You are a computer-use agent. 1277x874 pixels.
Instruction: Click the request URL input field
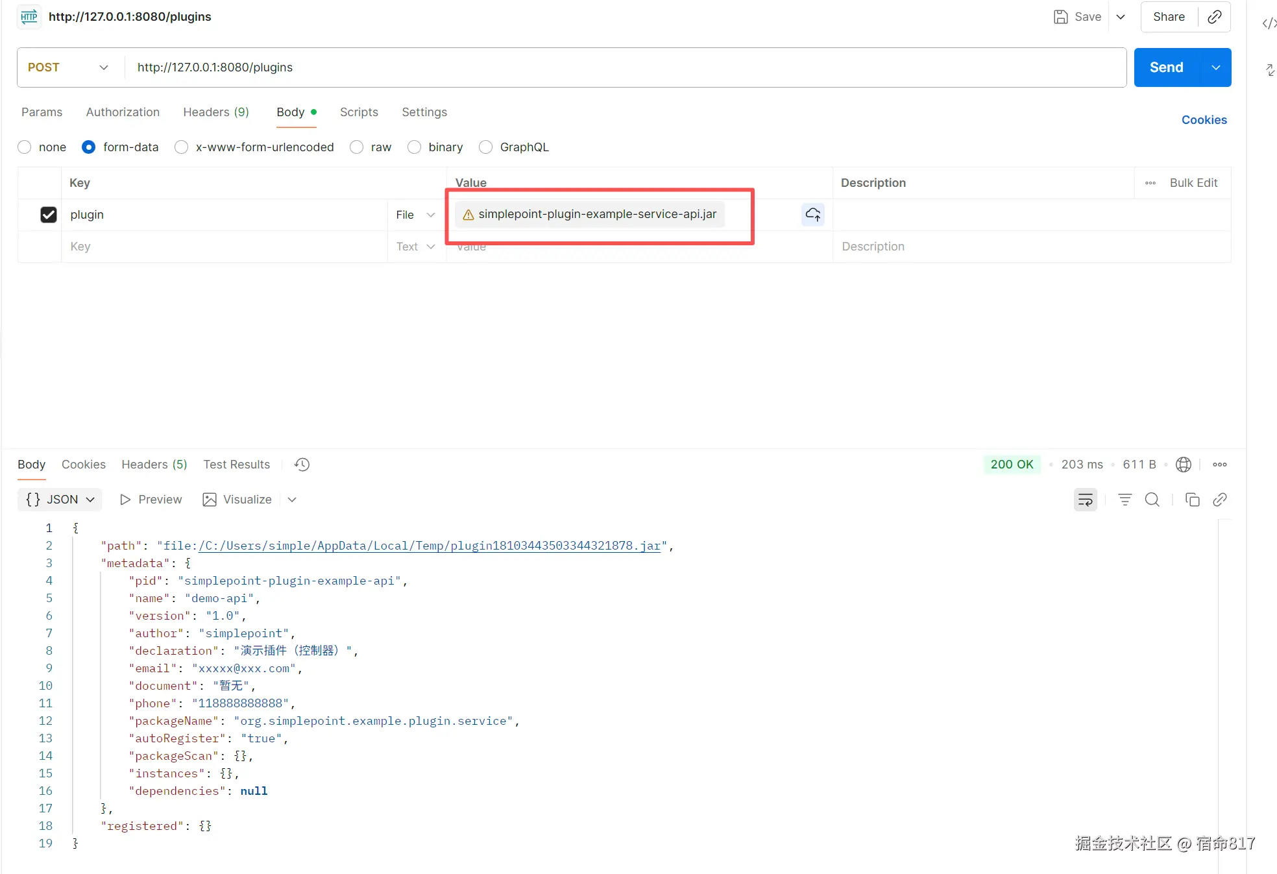(x=623, y=67)
